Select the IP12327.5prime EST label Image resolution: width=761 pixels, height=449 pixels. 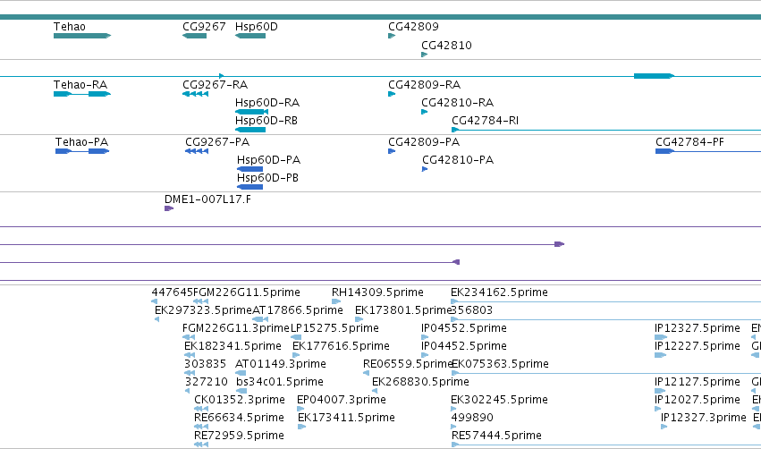pos(698,328)
